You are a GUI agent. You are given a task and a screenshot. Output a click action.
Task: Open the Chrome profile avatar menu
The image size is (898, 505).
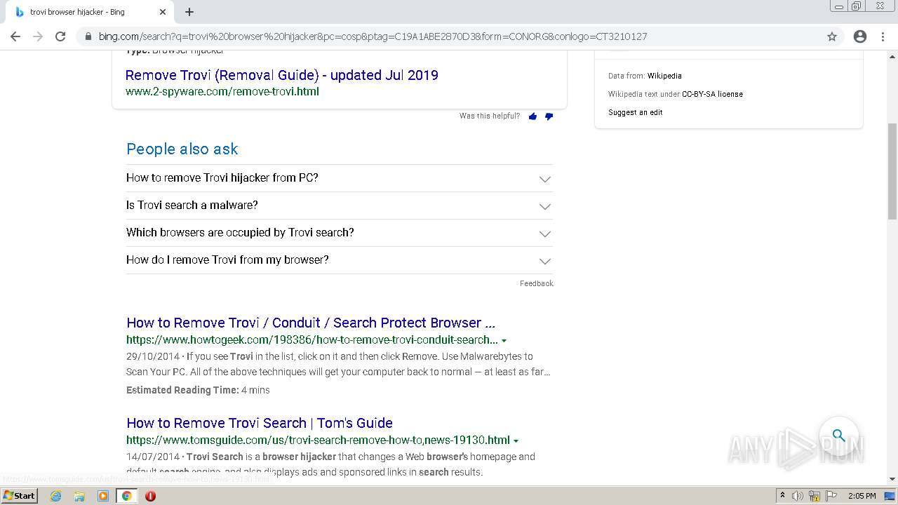click(860, 36)
